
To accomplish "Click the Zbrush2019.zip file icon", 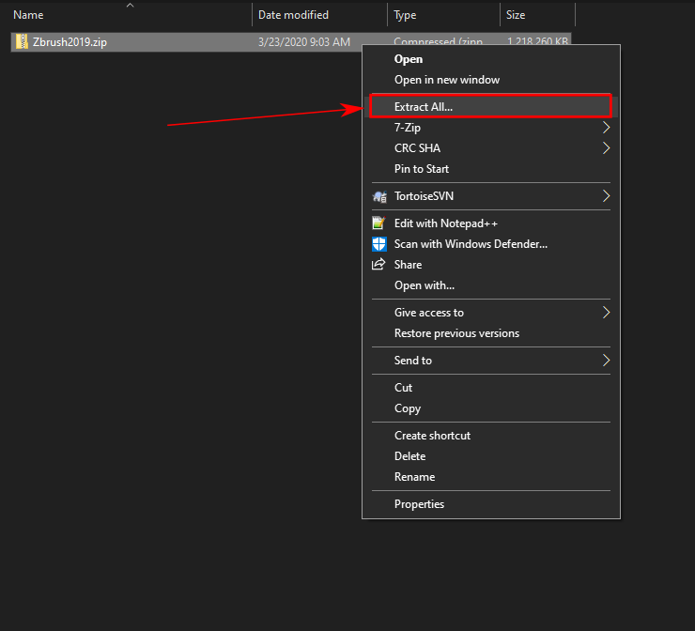I will [x=22, y=41].
